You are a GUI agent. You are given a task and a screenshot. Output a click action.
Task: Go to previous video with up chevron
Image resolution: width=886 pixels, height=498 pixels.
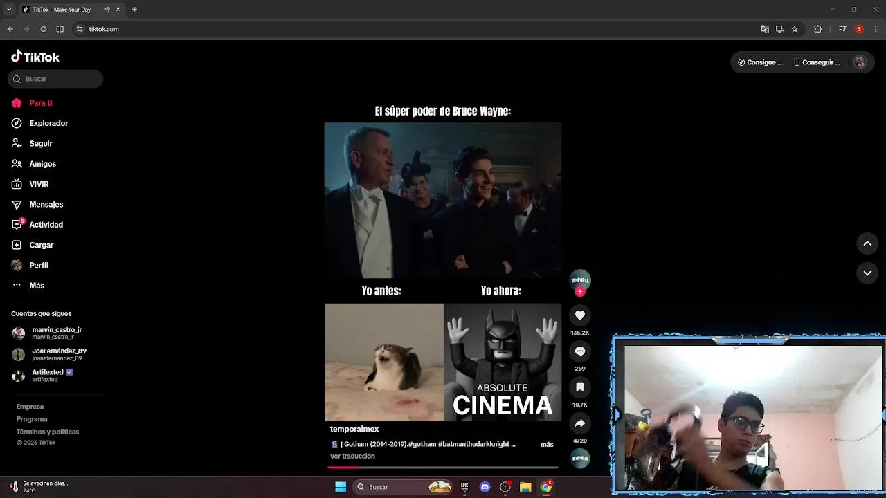(x=867, y=243)
